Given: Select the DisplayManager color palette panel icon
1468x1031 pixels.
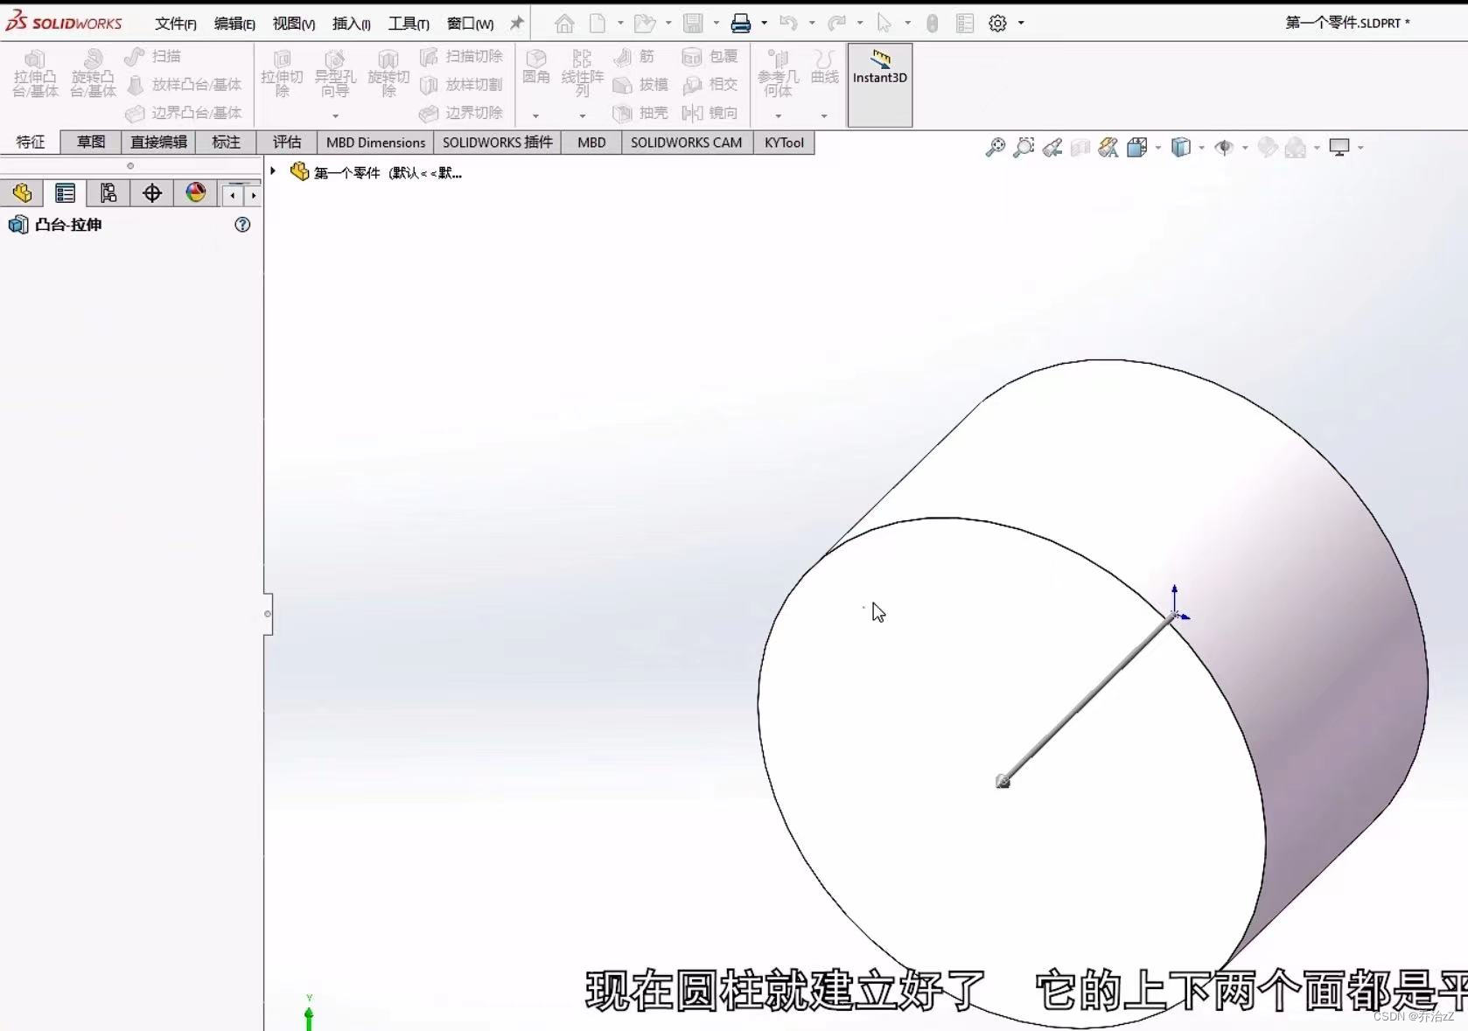Looking at the screenshot, I should [x=194, y=192].
